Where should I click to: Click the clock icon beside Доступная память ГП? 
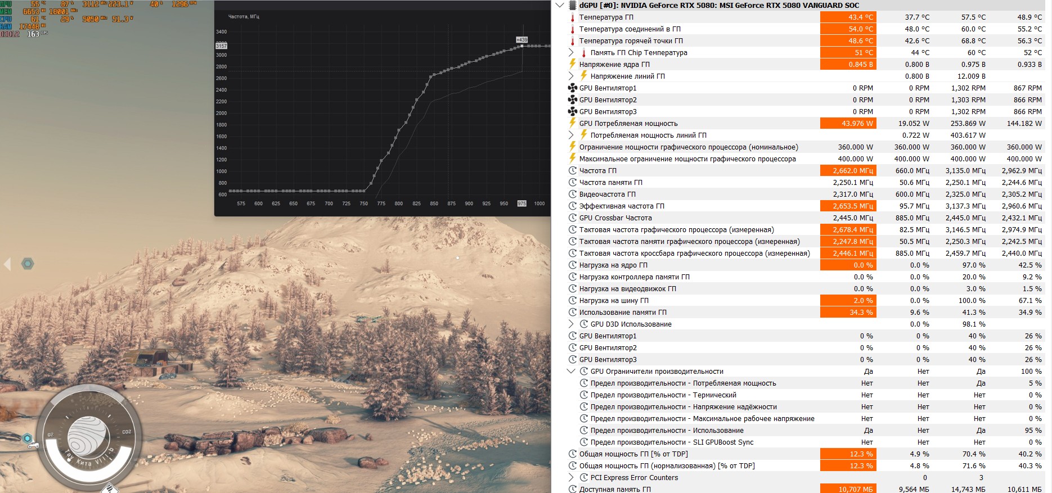click(573, 490)
